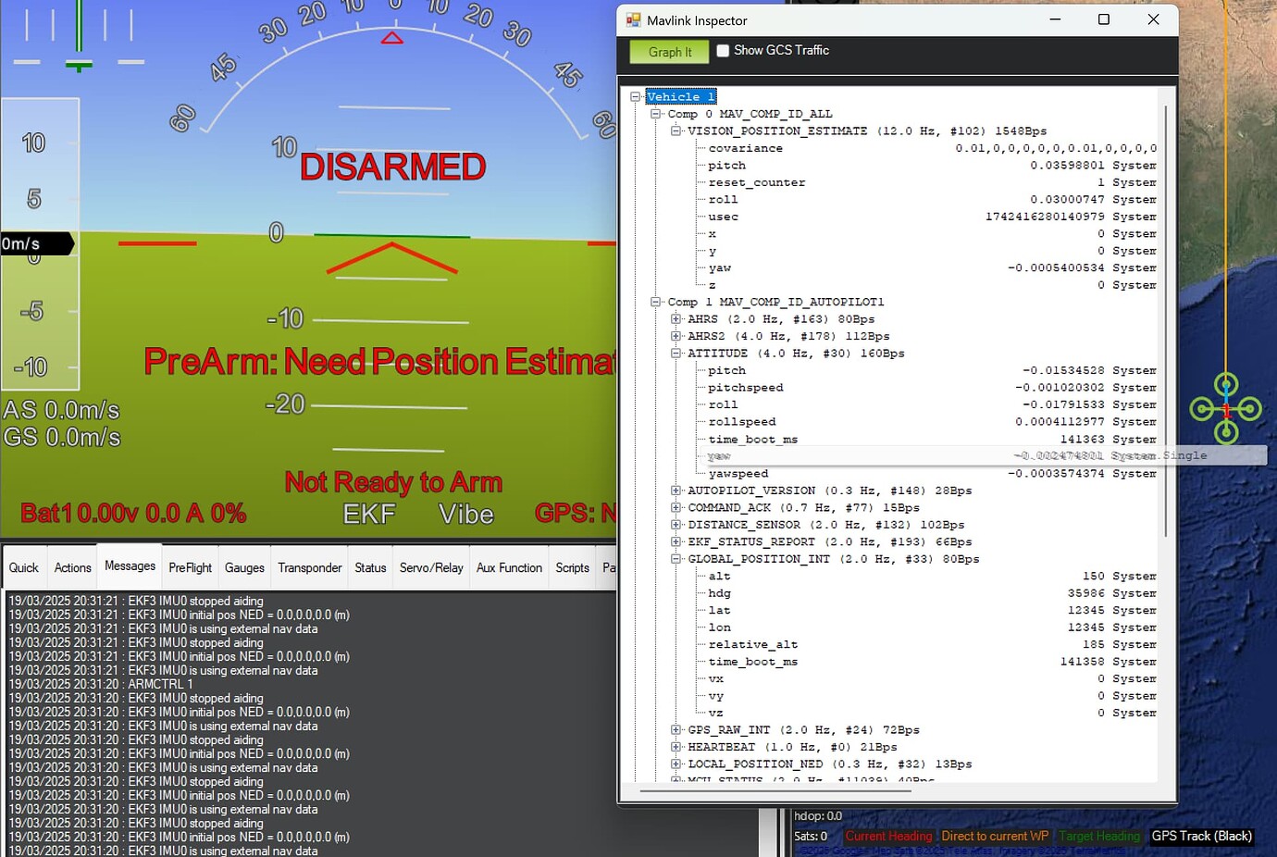Viewport: 1277px width, 857px height.
Task: Open the Servo/Relay tab
Action: point(430,567)
